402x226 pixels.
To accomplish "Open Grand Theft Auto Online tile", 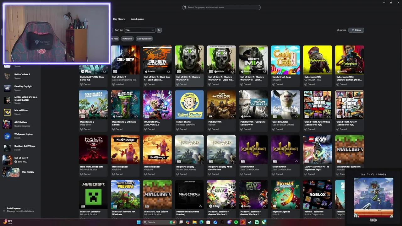I will coord(317,111).
